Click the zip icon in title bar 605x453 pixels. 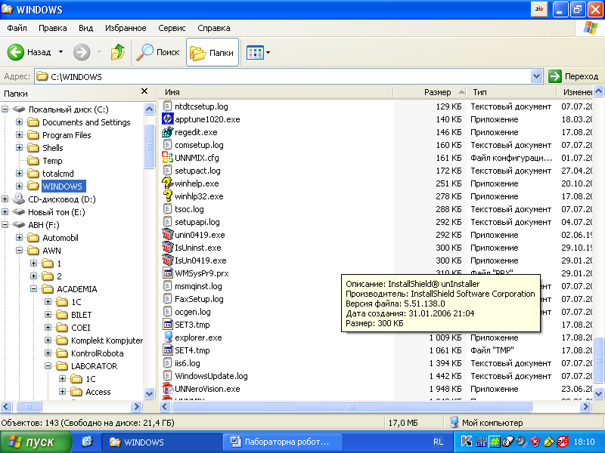pos(539,9)
